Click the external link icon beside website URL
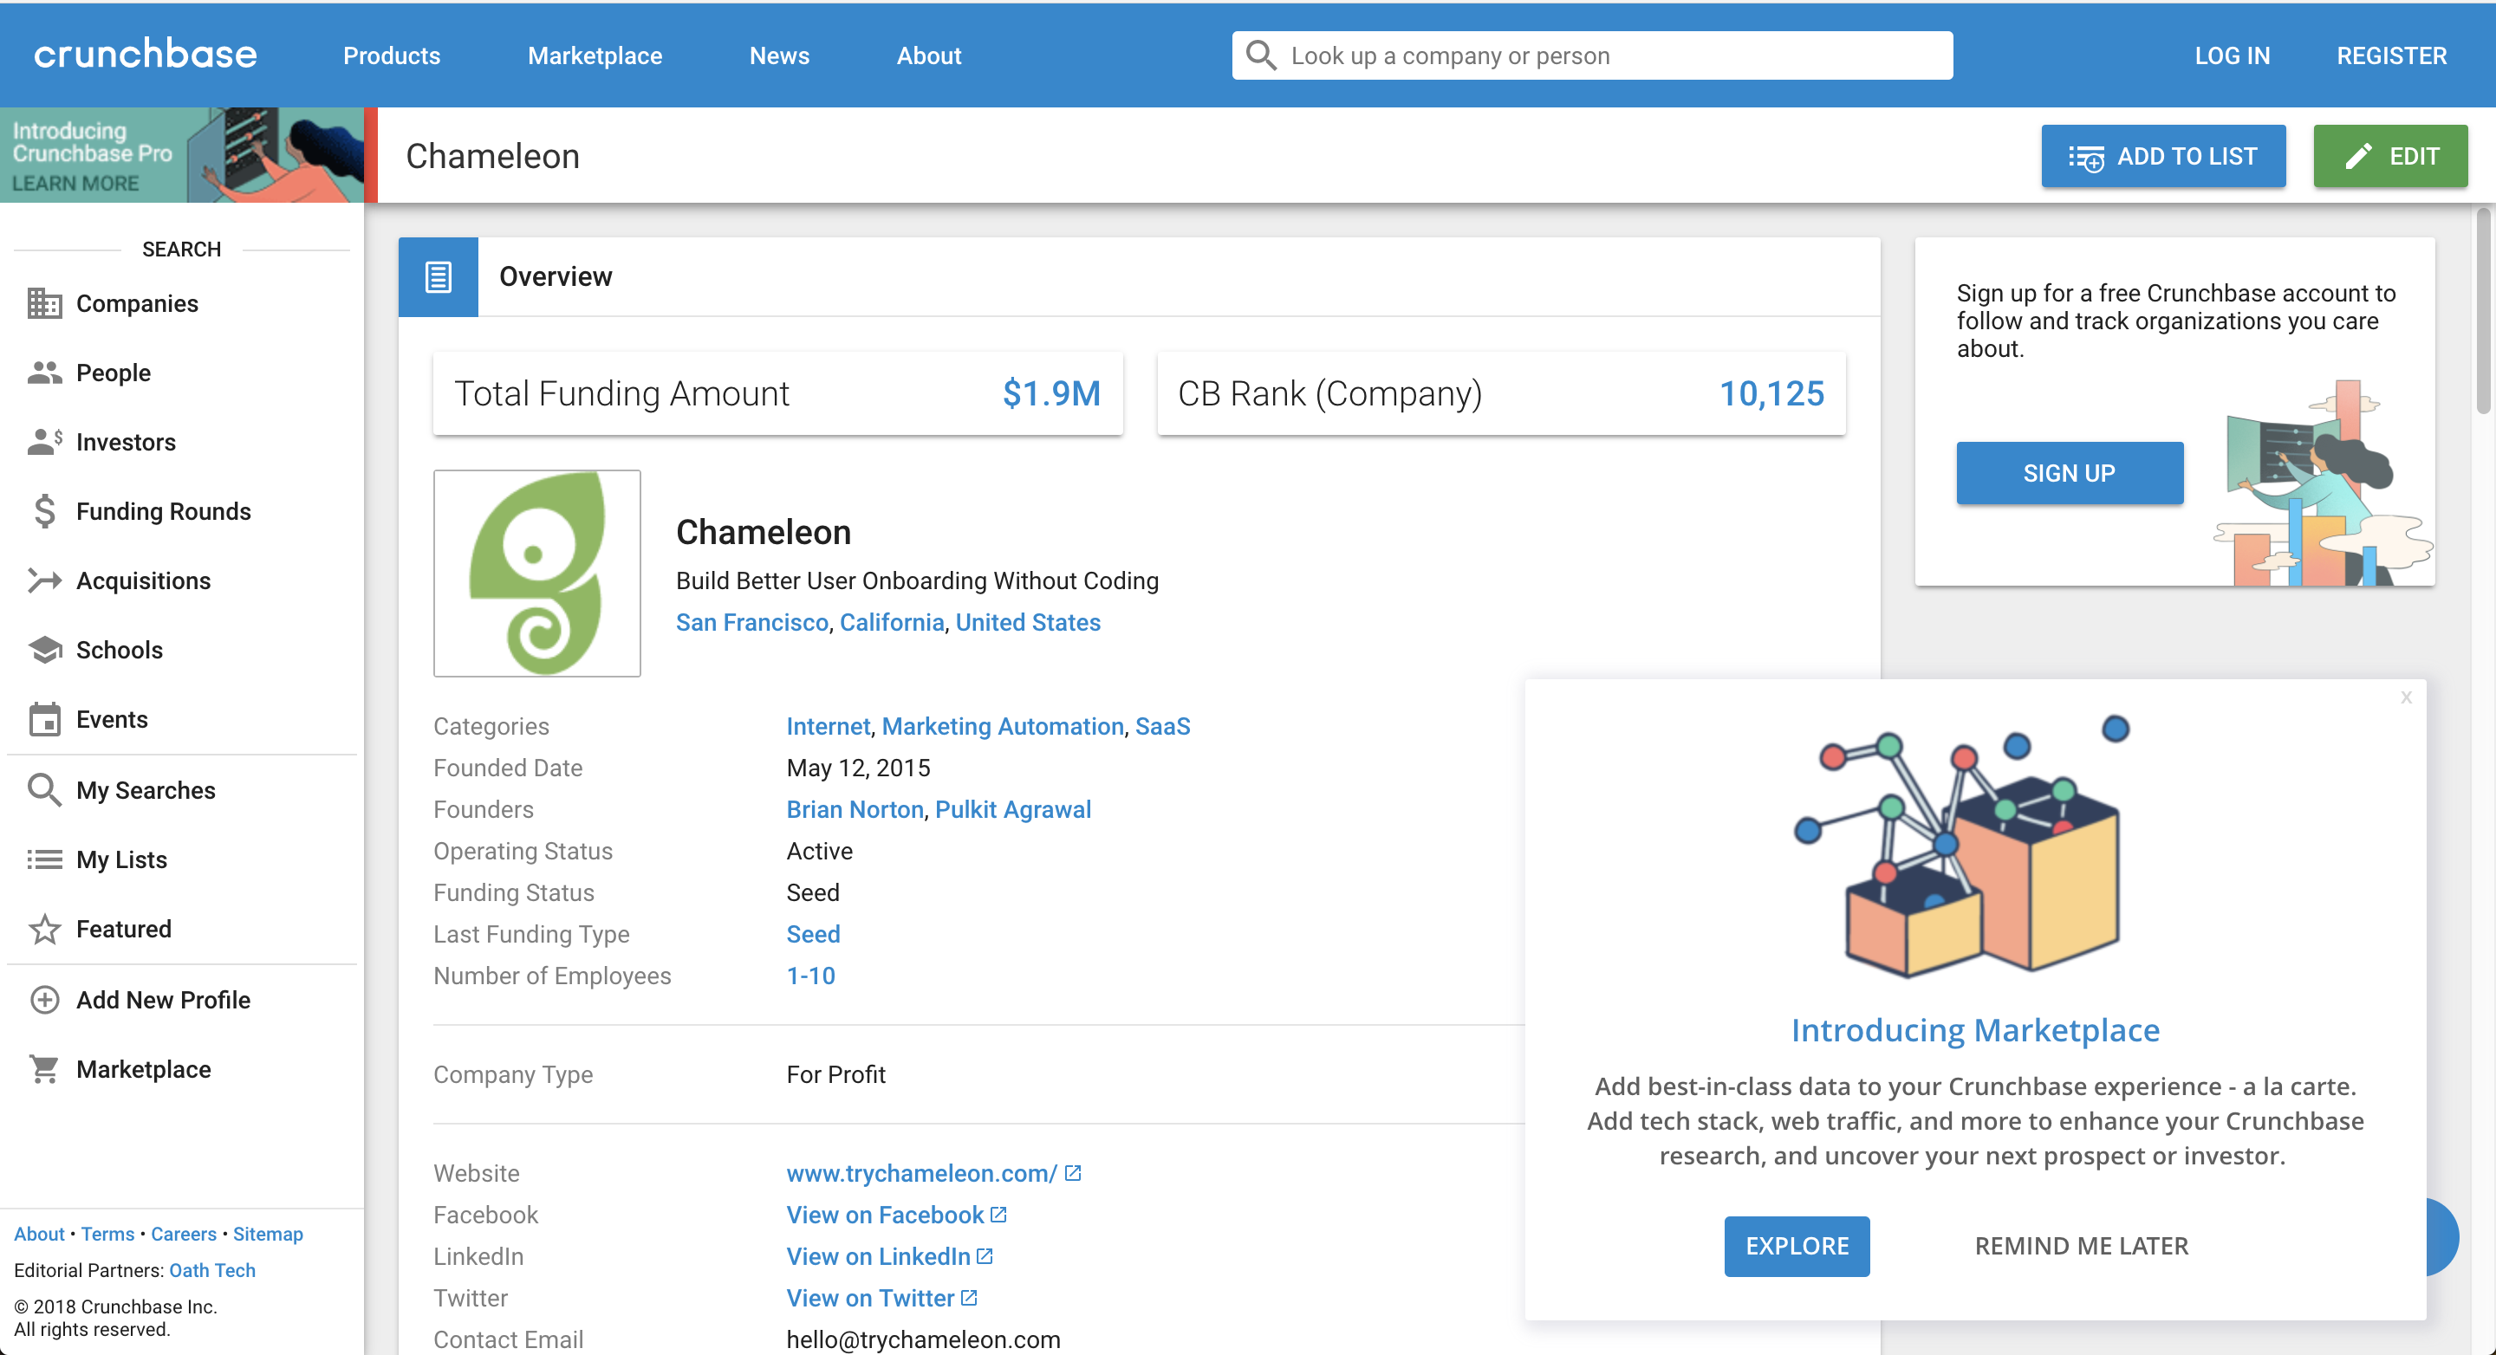This screenshot has height=1355, width=2496. 1073,1173
